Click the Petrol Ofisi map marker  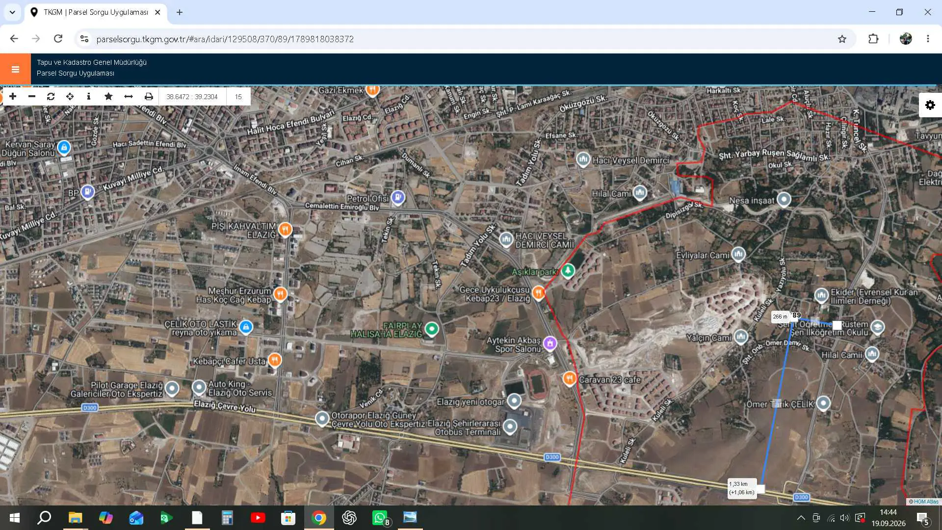click(x=398, y=197)
